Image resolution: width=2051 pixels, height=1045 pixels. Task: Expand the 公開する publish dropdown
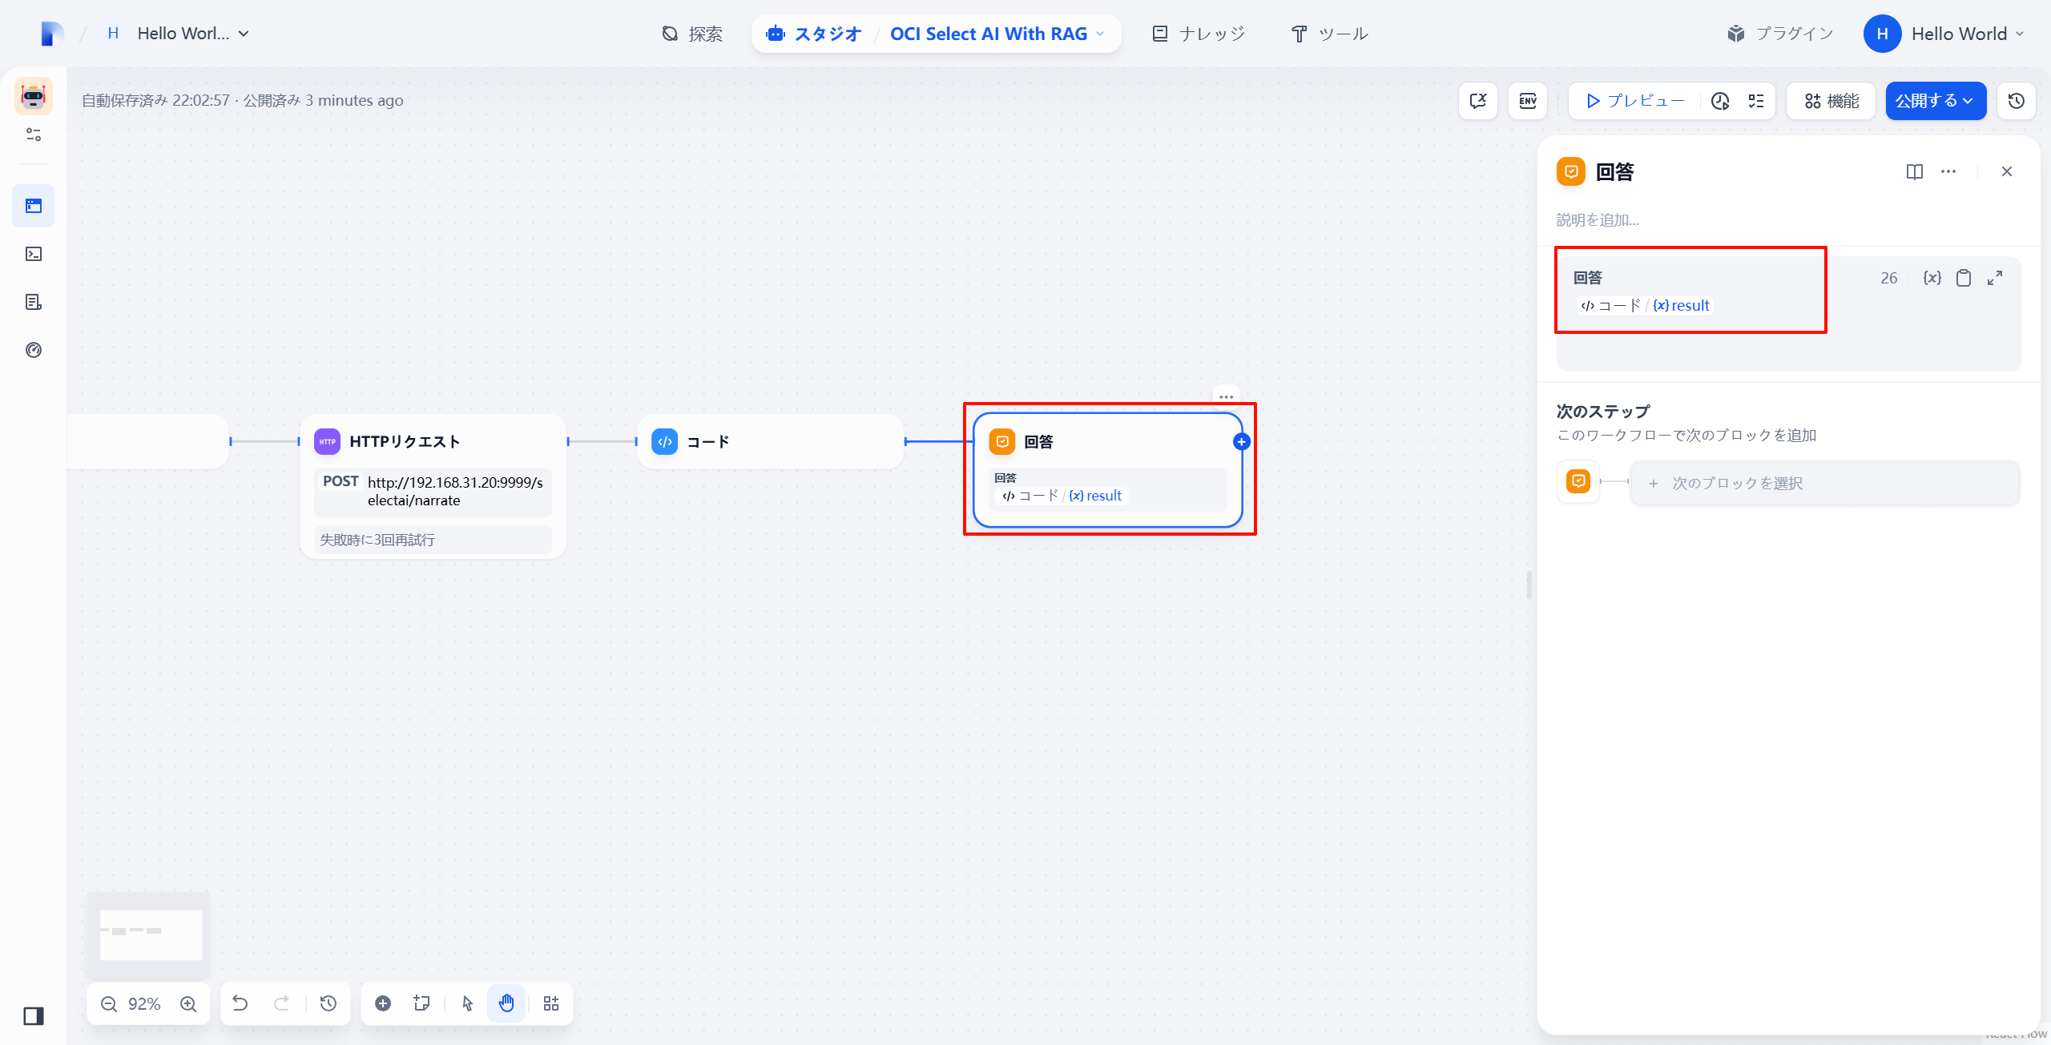pos(1935,101)
